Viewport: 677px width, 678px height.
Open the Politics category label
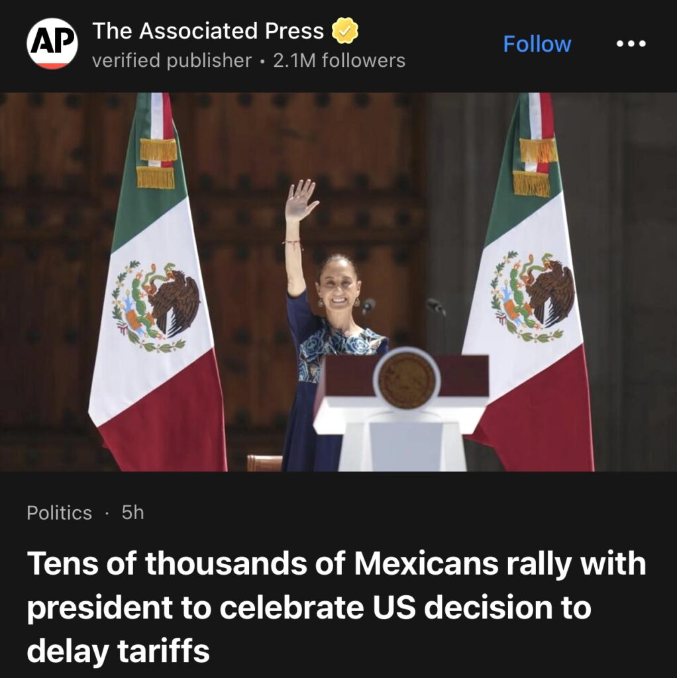pyautogui.click(x=59, y=513)
